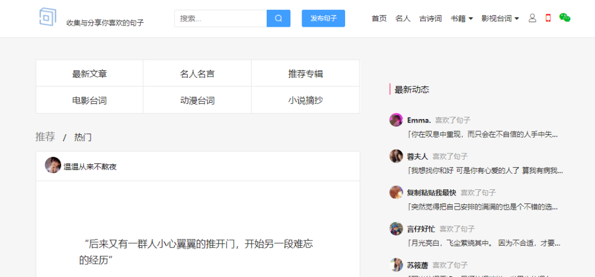Open the username 蓉夫人
This screenshot has width=595, height=277.
coord(417,156)
